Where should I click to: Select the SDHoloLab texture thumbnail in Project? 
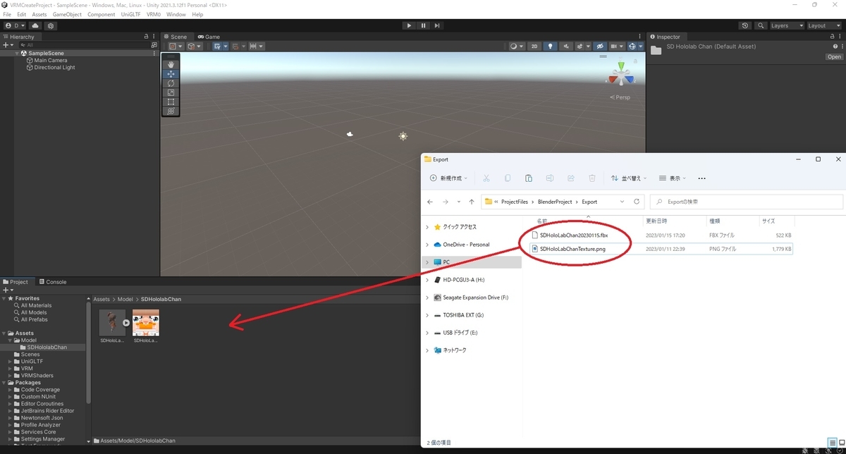click(x=146, y=322)
